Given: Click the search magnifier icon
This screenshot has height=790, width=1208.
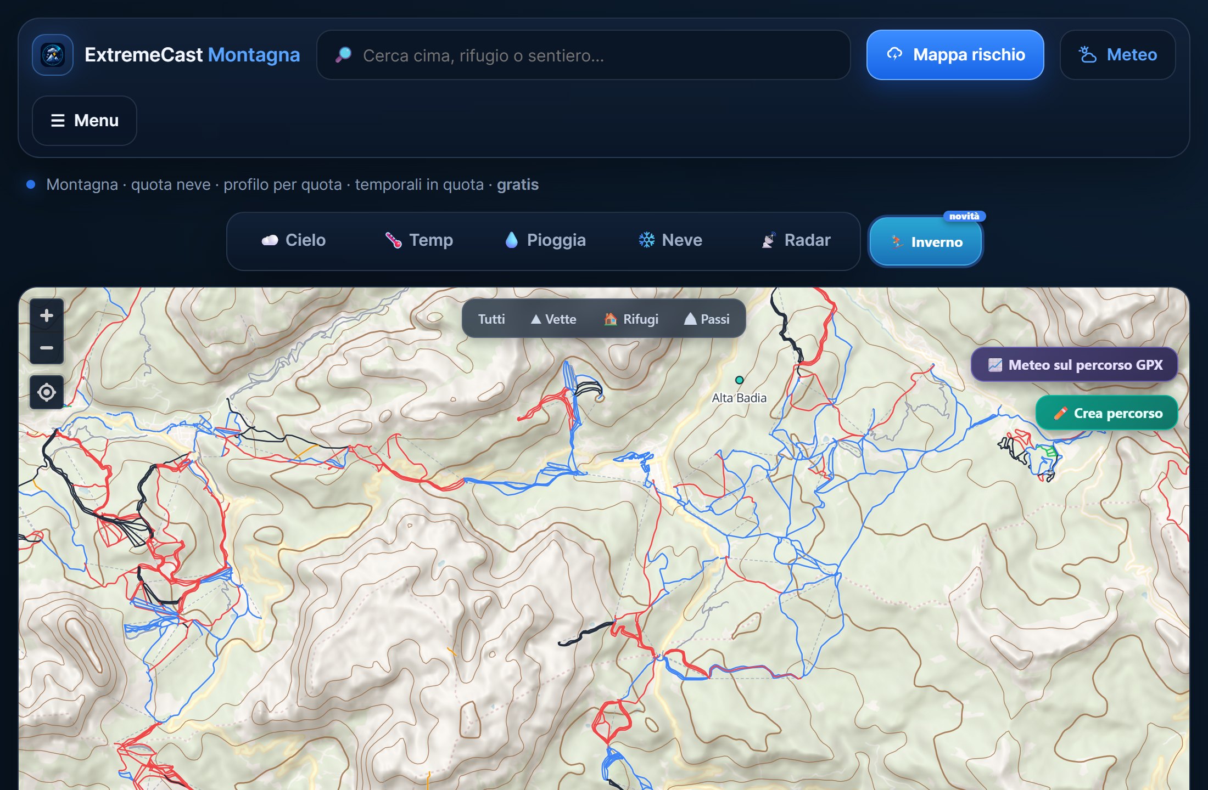Looking at the screenshot, I should (344, 55).
